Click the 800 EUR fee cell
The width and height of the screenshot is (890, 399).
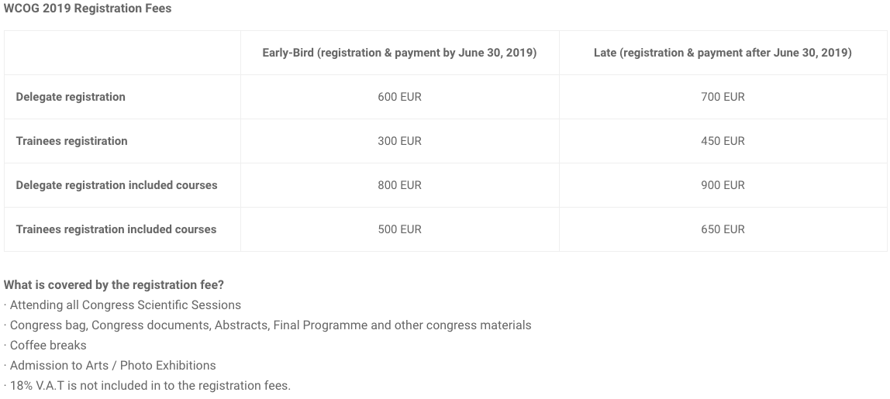point(399,186)
